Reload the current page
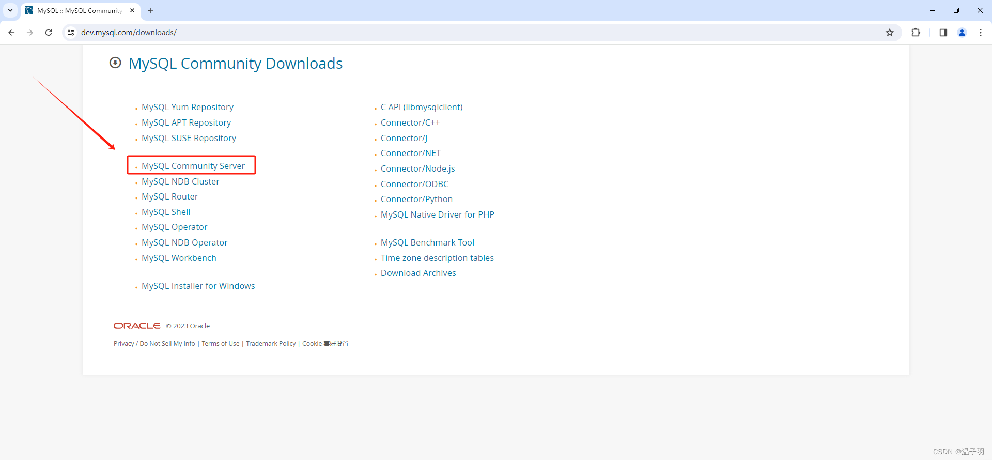992x460 pixels. pyautogui.click(x=49, y=33)
